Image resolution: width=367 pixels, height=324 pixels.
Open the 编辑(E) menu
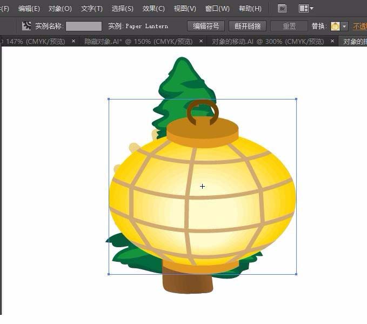[29, 9]
